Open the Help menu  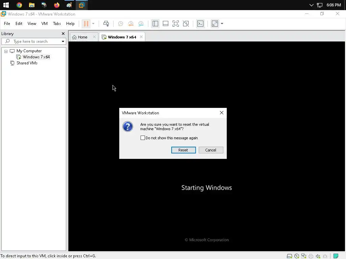coord(70,24)
